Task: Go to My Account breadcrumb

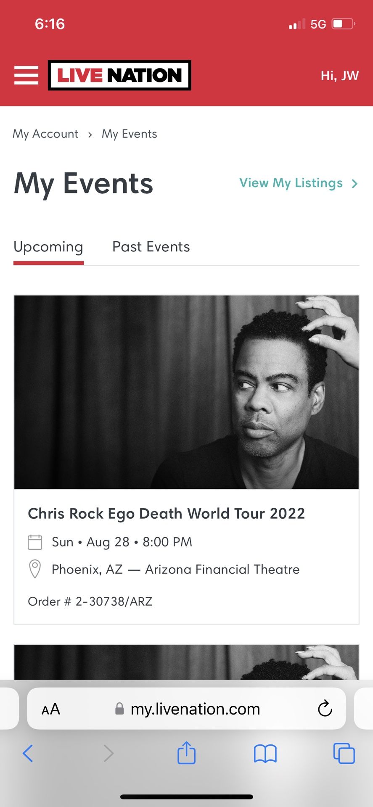Action: tap(45, 134)
